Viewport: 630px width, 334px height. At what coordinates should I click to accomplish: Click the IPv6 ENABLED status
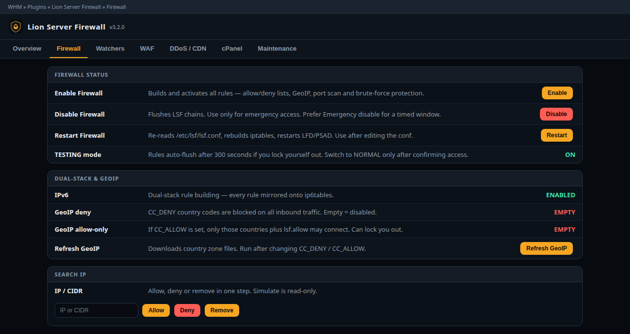click(x=561, y=195)
